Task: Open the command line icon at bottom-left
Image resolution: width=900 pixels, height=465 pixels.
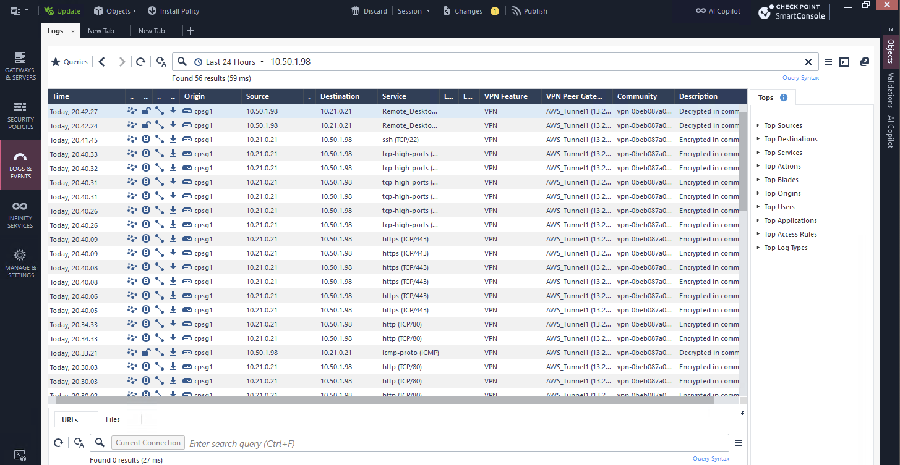Action: (x=20, y=455)
